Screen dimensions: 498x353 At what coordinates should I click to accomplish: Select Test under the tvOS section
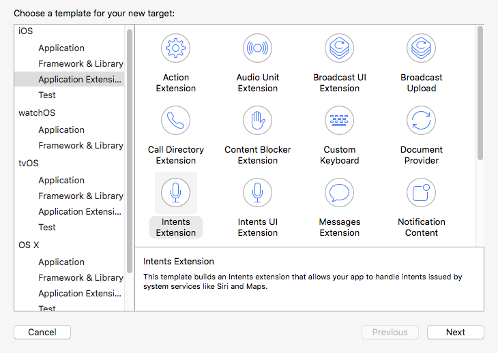point(47,228)
